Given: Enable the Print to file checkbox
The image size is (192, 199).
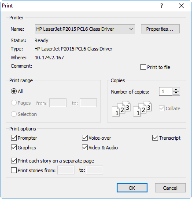Looking at the screenshot, I should pos(143,67).
